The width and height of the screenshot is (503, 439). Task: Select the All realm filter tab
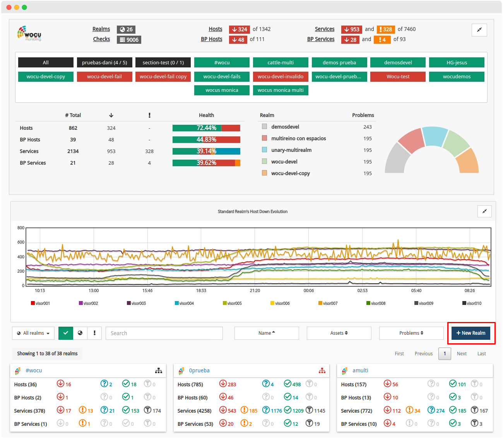tap(46, 62)
